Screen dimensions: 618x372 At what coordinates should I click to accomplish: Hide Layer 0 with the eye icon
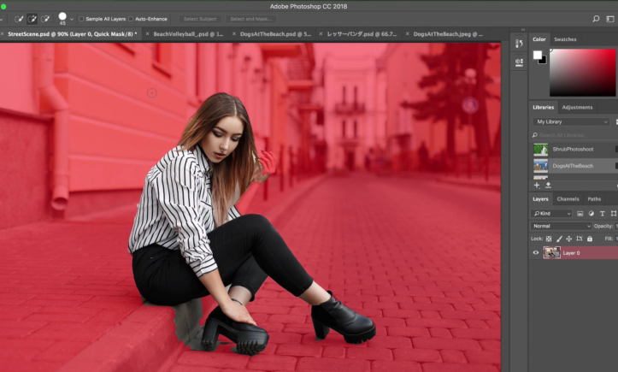[536, 252]
